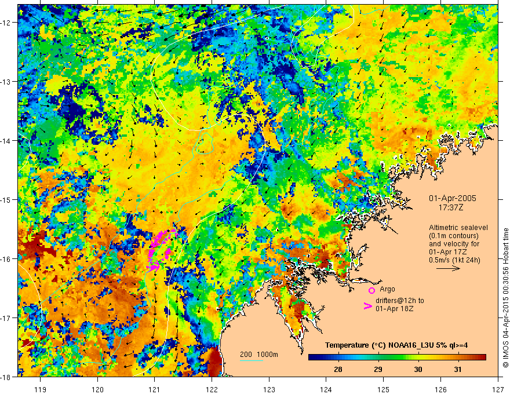Click latitude axis label '-14'
This screenshot has width=510, height=394.
point(6,141)
